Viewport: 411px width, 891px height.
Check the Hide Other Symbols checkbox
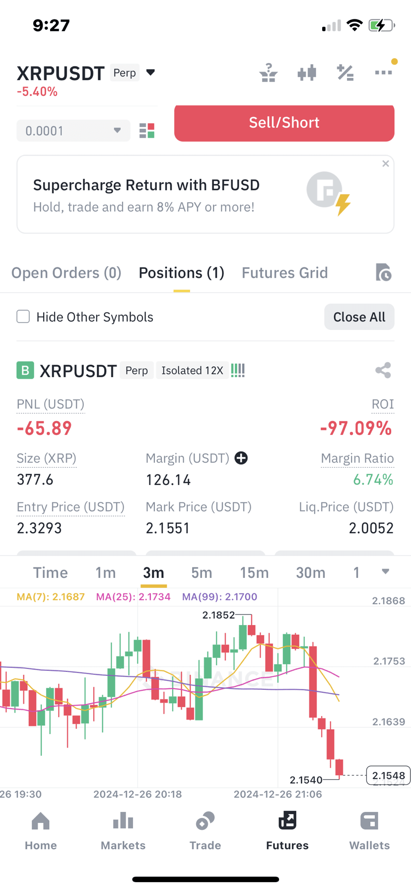[23, 317]
